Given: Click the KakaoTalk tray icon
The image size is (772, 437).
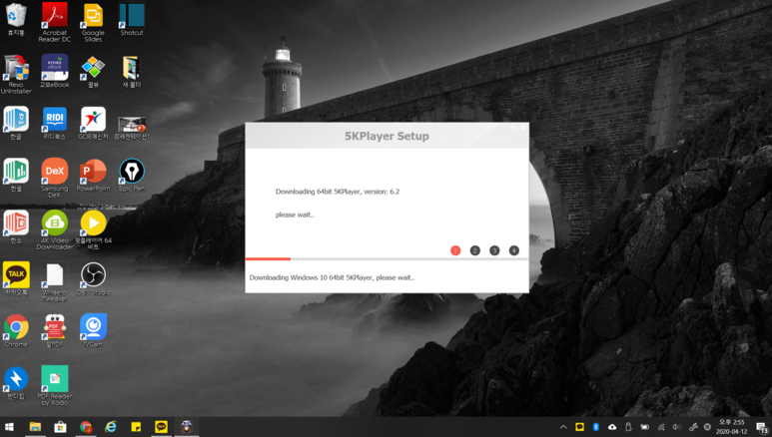Looking at the screenshot, I should (x=579, y=427).
